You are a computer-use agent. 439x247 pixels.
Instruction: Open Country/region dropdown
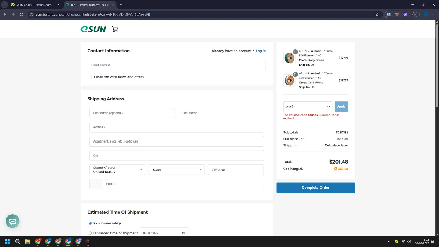coord(117,170)
